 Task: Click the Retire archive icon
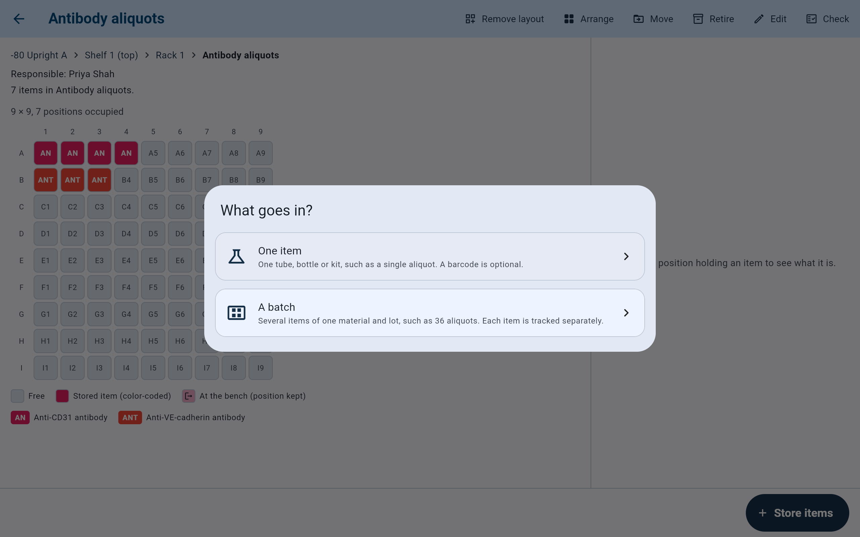(x=698, y=19)
